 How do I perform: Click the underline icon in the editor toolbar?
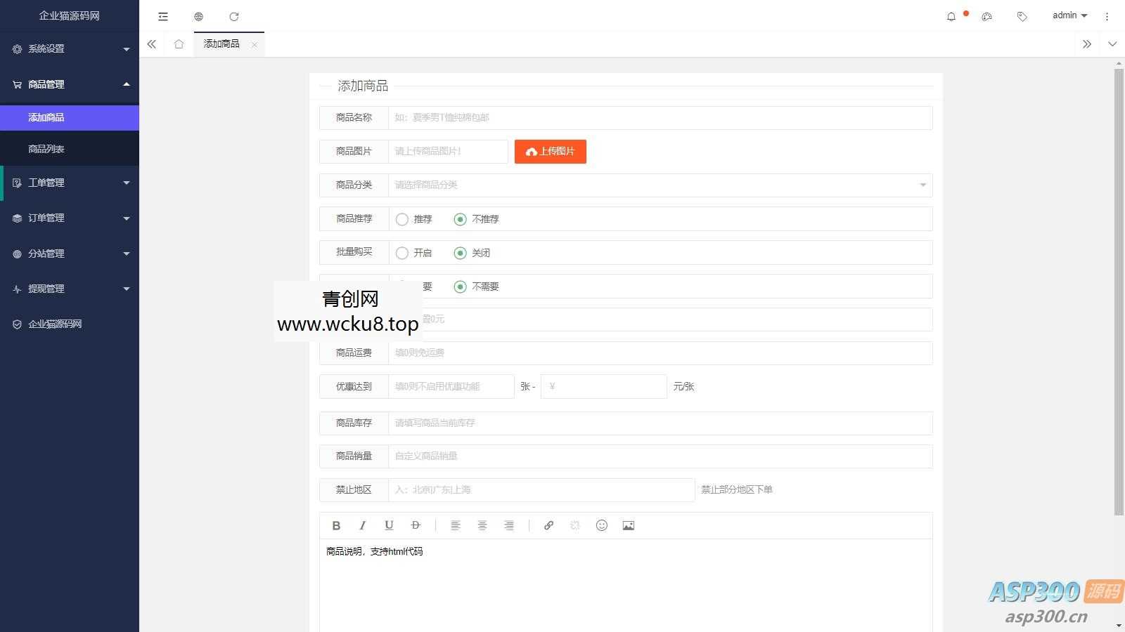[x=389, y=525]
